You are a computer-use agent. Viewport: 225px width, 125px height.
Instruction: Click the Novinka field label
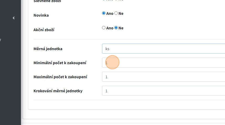tap(41, 15)
